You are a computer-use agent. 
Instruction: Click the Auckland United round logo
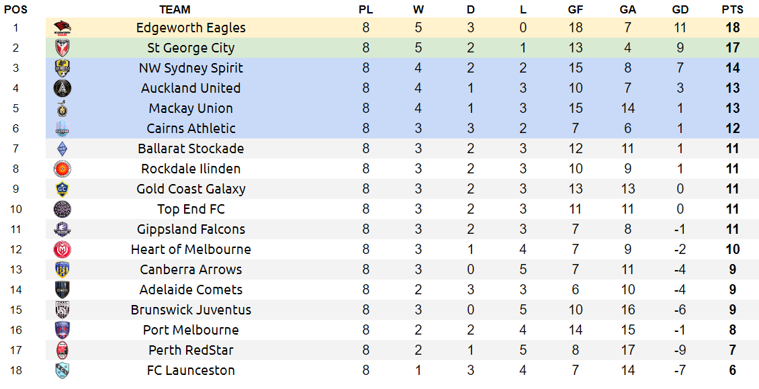(x=62, y=88)
